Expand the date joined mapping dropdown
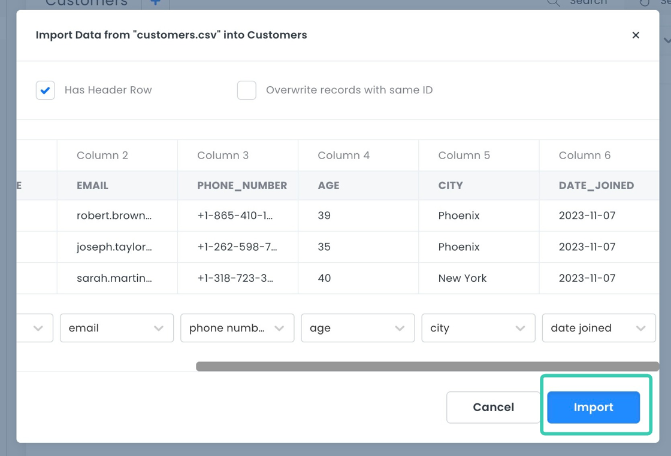Viewport: 671px width, 456px height. (599, 328)
